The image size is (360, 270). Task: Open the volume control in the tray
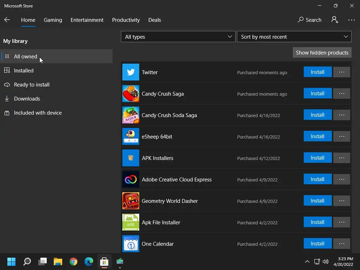click(326, 262)
